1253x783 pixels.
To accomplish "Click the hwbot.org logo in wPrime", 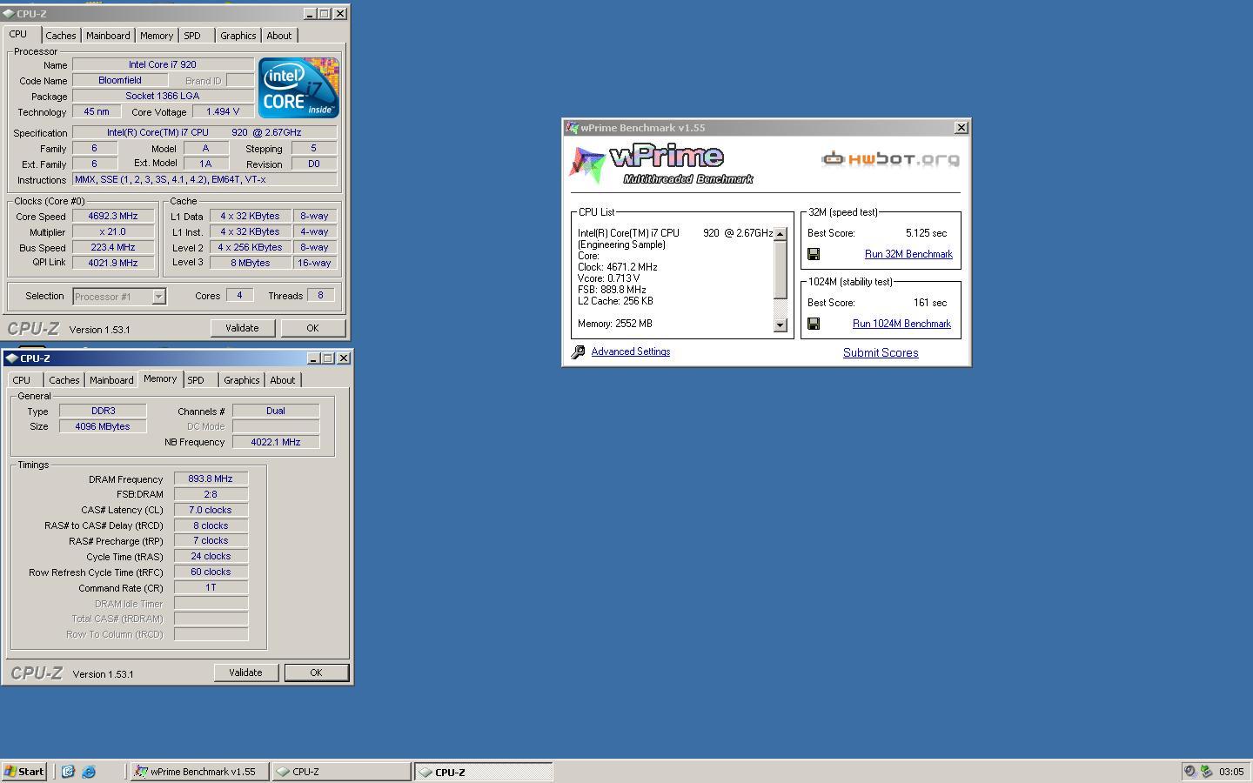I will (891, 158).
